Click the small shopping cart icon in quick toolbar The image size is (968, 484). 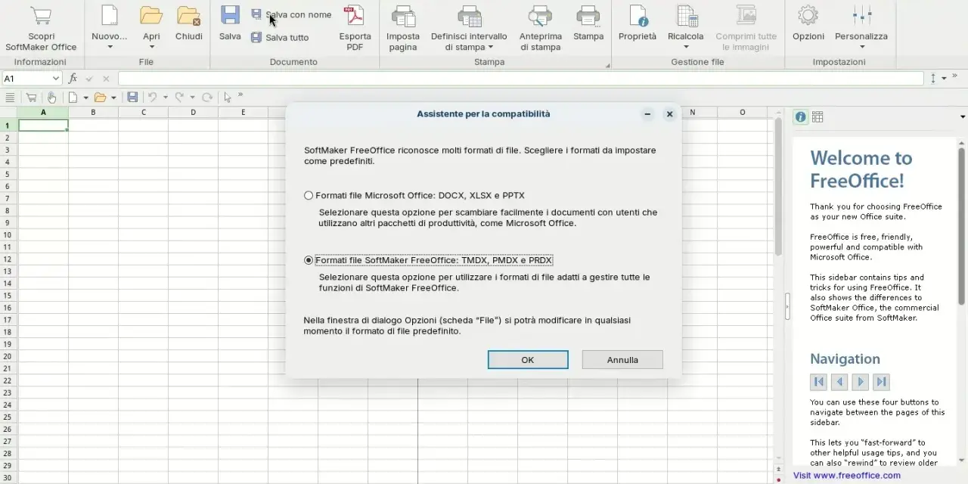point(31,97)
